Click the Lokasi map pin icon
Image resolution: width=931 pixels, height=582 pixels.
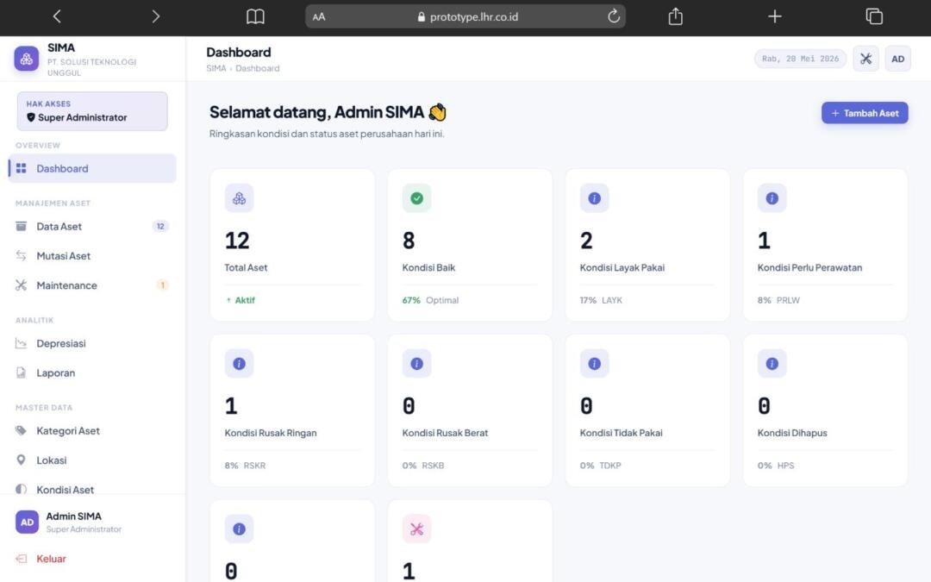[x=22, y=460]
